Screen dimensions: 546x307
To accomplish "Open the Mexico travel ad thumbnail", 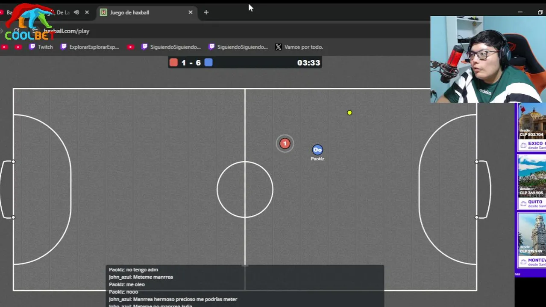I will (531, 127).
